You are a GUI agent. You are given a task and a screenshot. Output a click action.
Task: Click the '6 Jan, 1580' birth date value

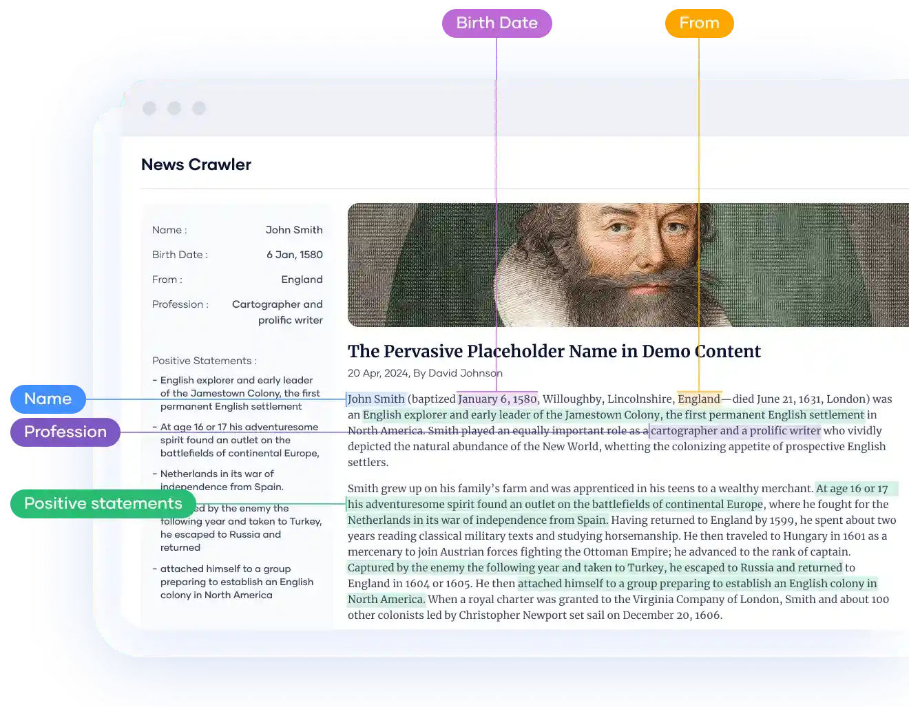point(294,255)
